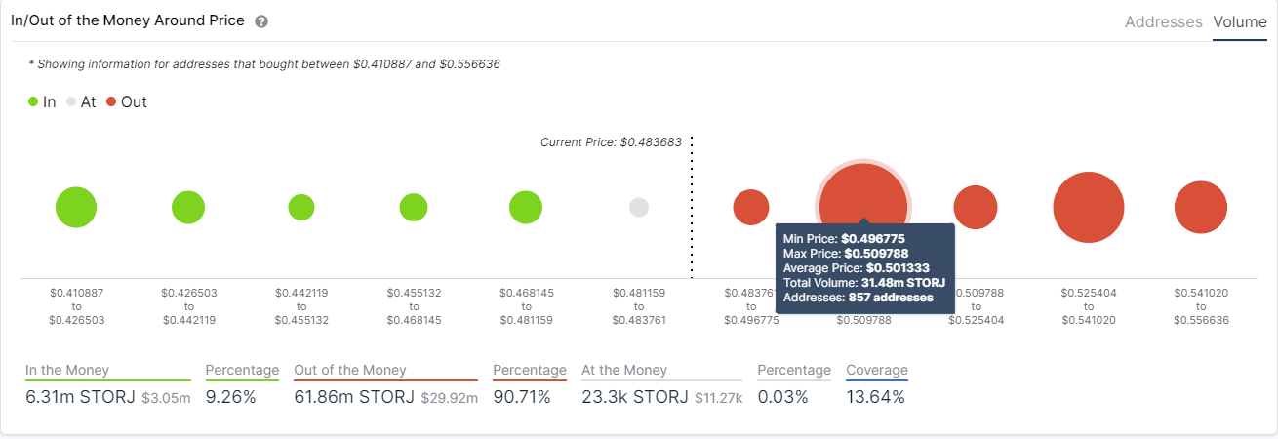Click the large red bubble above $0.525404 range
Viewport: 1278px width, 439px height.
click(x=1089, y=207)
